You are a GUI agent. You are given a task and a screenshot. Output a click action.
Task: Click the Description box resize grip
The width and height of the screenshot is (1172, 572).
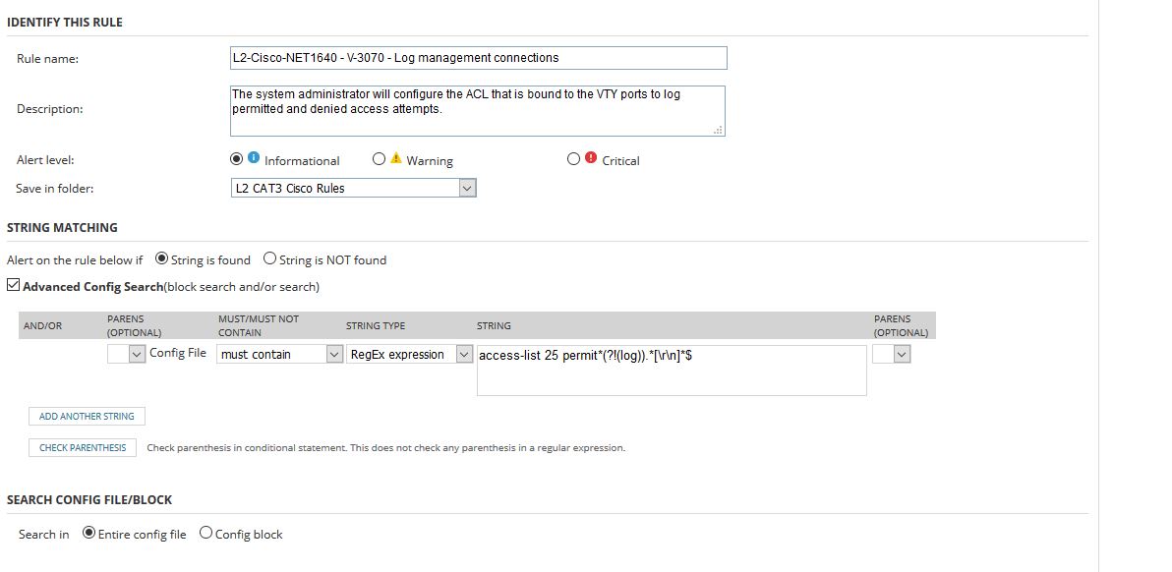(719, 130)
